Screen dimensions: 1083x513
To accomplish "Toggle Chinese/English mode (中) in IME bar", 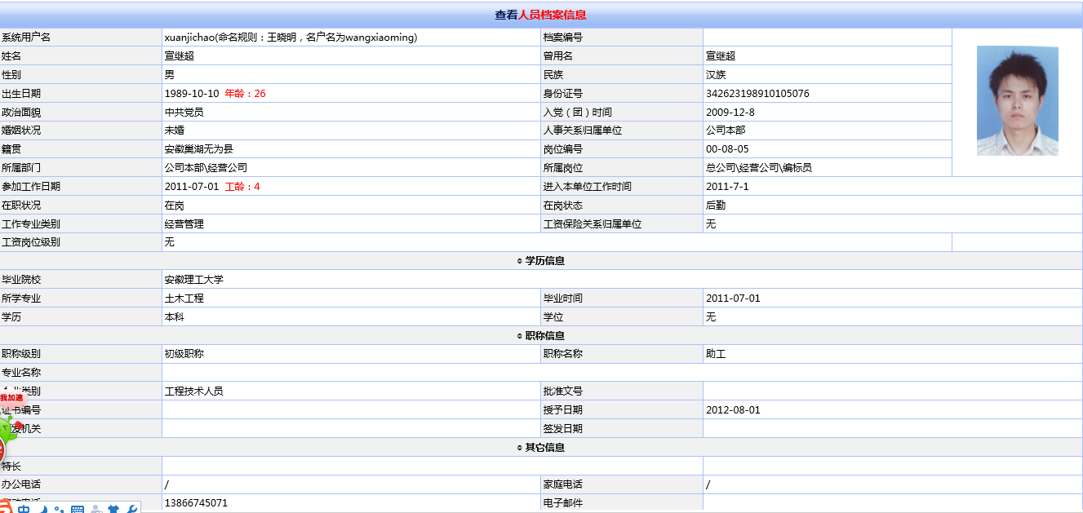I will click(x=24, y=510).
